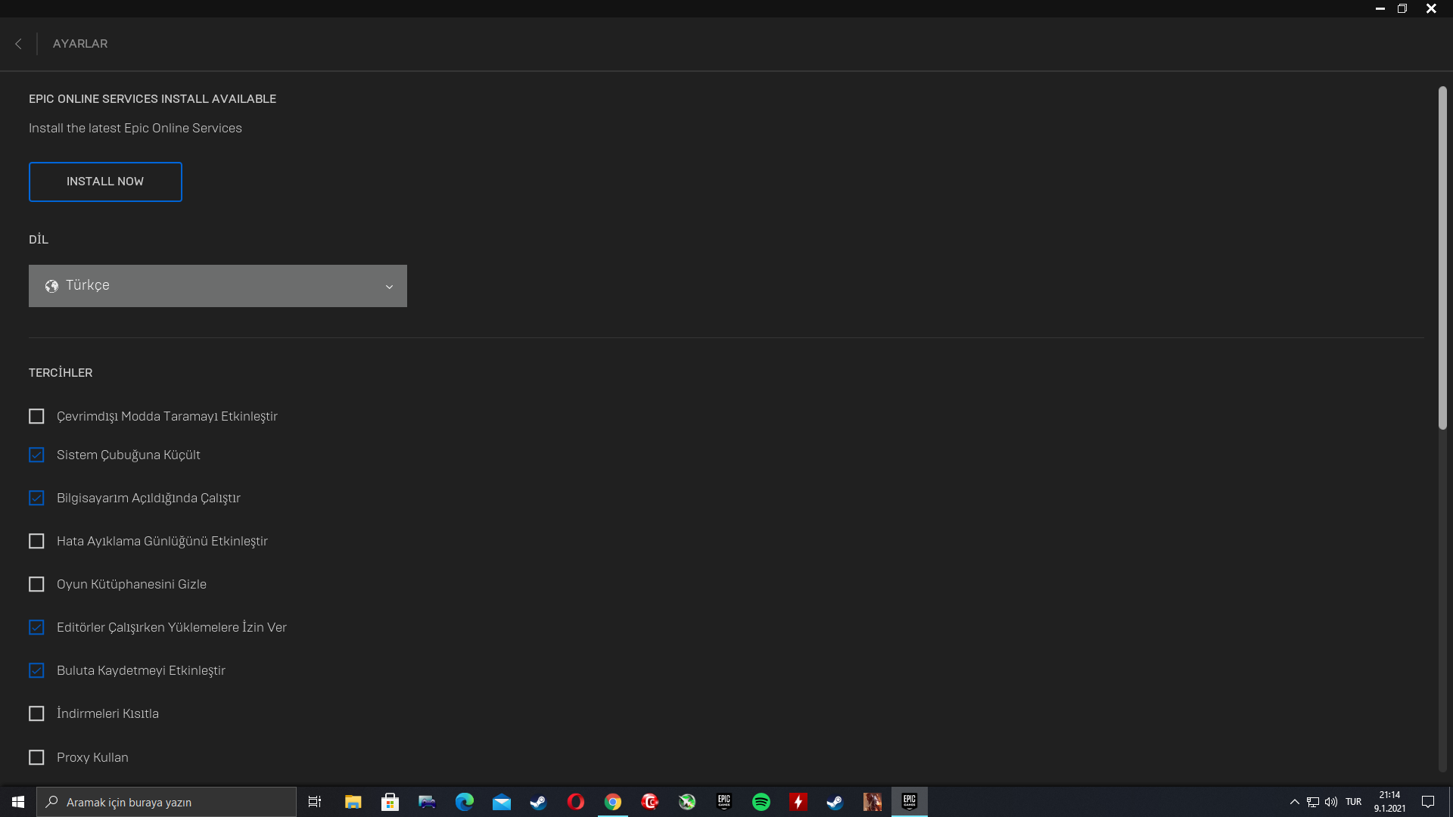Open the Microsoft Store taskbar icon
Viewport: 1453px width, 817px height.
[390, 802]
